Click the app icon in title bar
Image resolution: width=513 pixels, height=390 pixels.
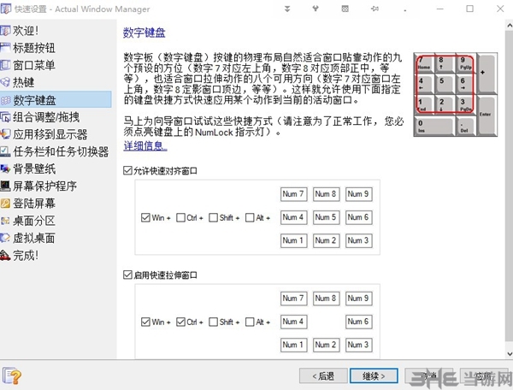(6, 9)
